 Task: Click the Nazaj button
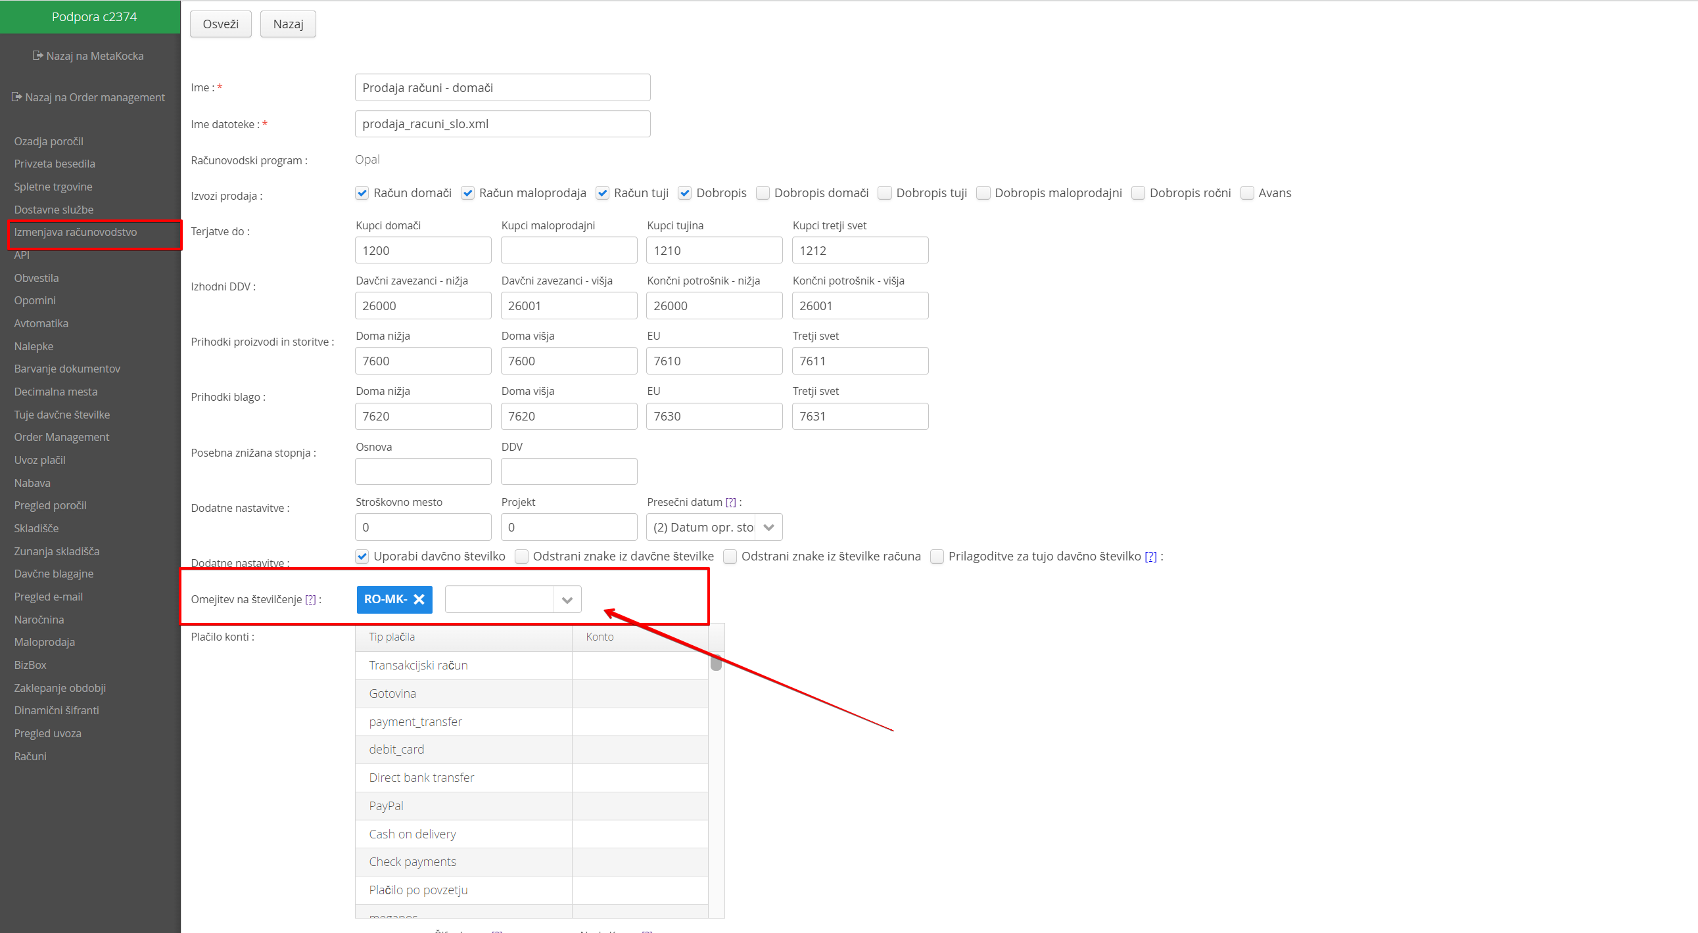[x=288, y=24]
